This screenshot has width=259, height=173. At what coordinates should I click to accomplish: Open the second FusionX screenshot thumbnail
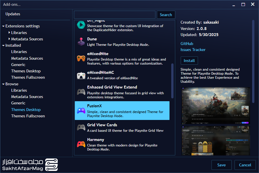[x=216, y=140]
